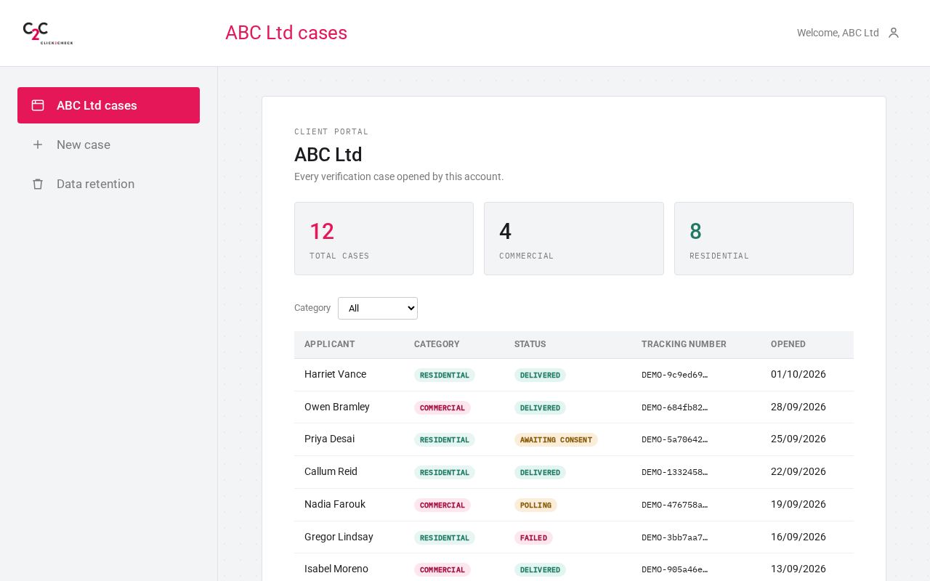This screenshot has width=930, height=581.
Task: Select applicant Isabel Moreno
Action: coord(336,569)
